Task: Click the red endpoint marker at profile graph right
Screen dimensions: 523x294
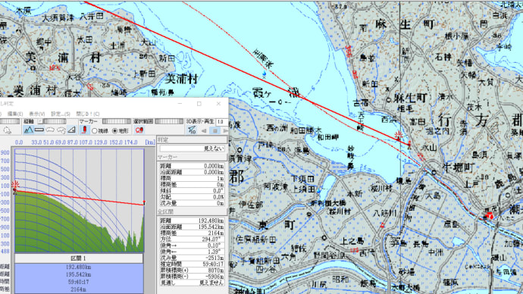Action: click(144, 202)
